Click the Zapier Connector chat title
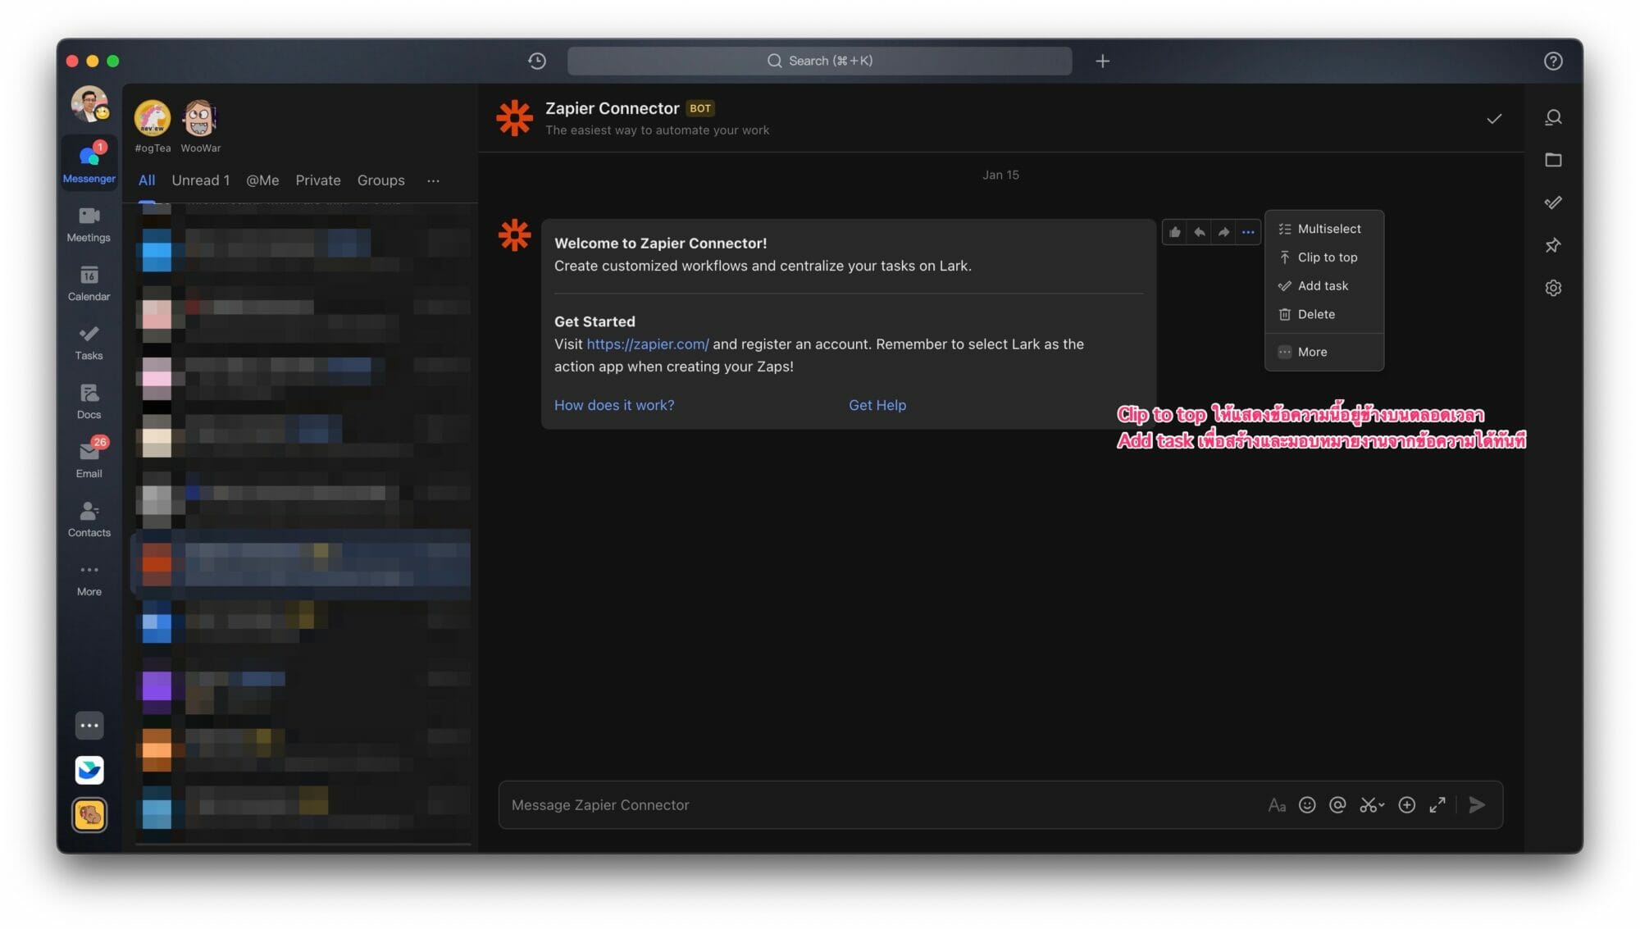The image size is (1640, 929). click(613, 108)
